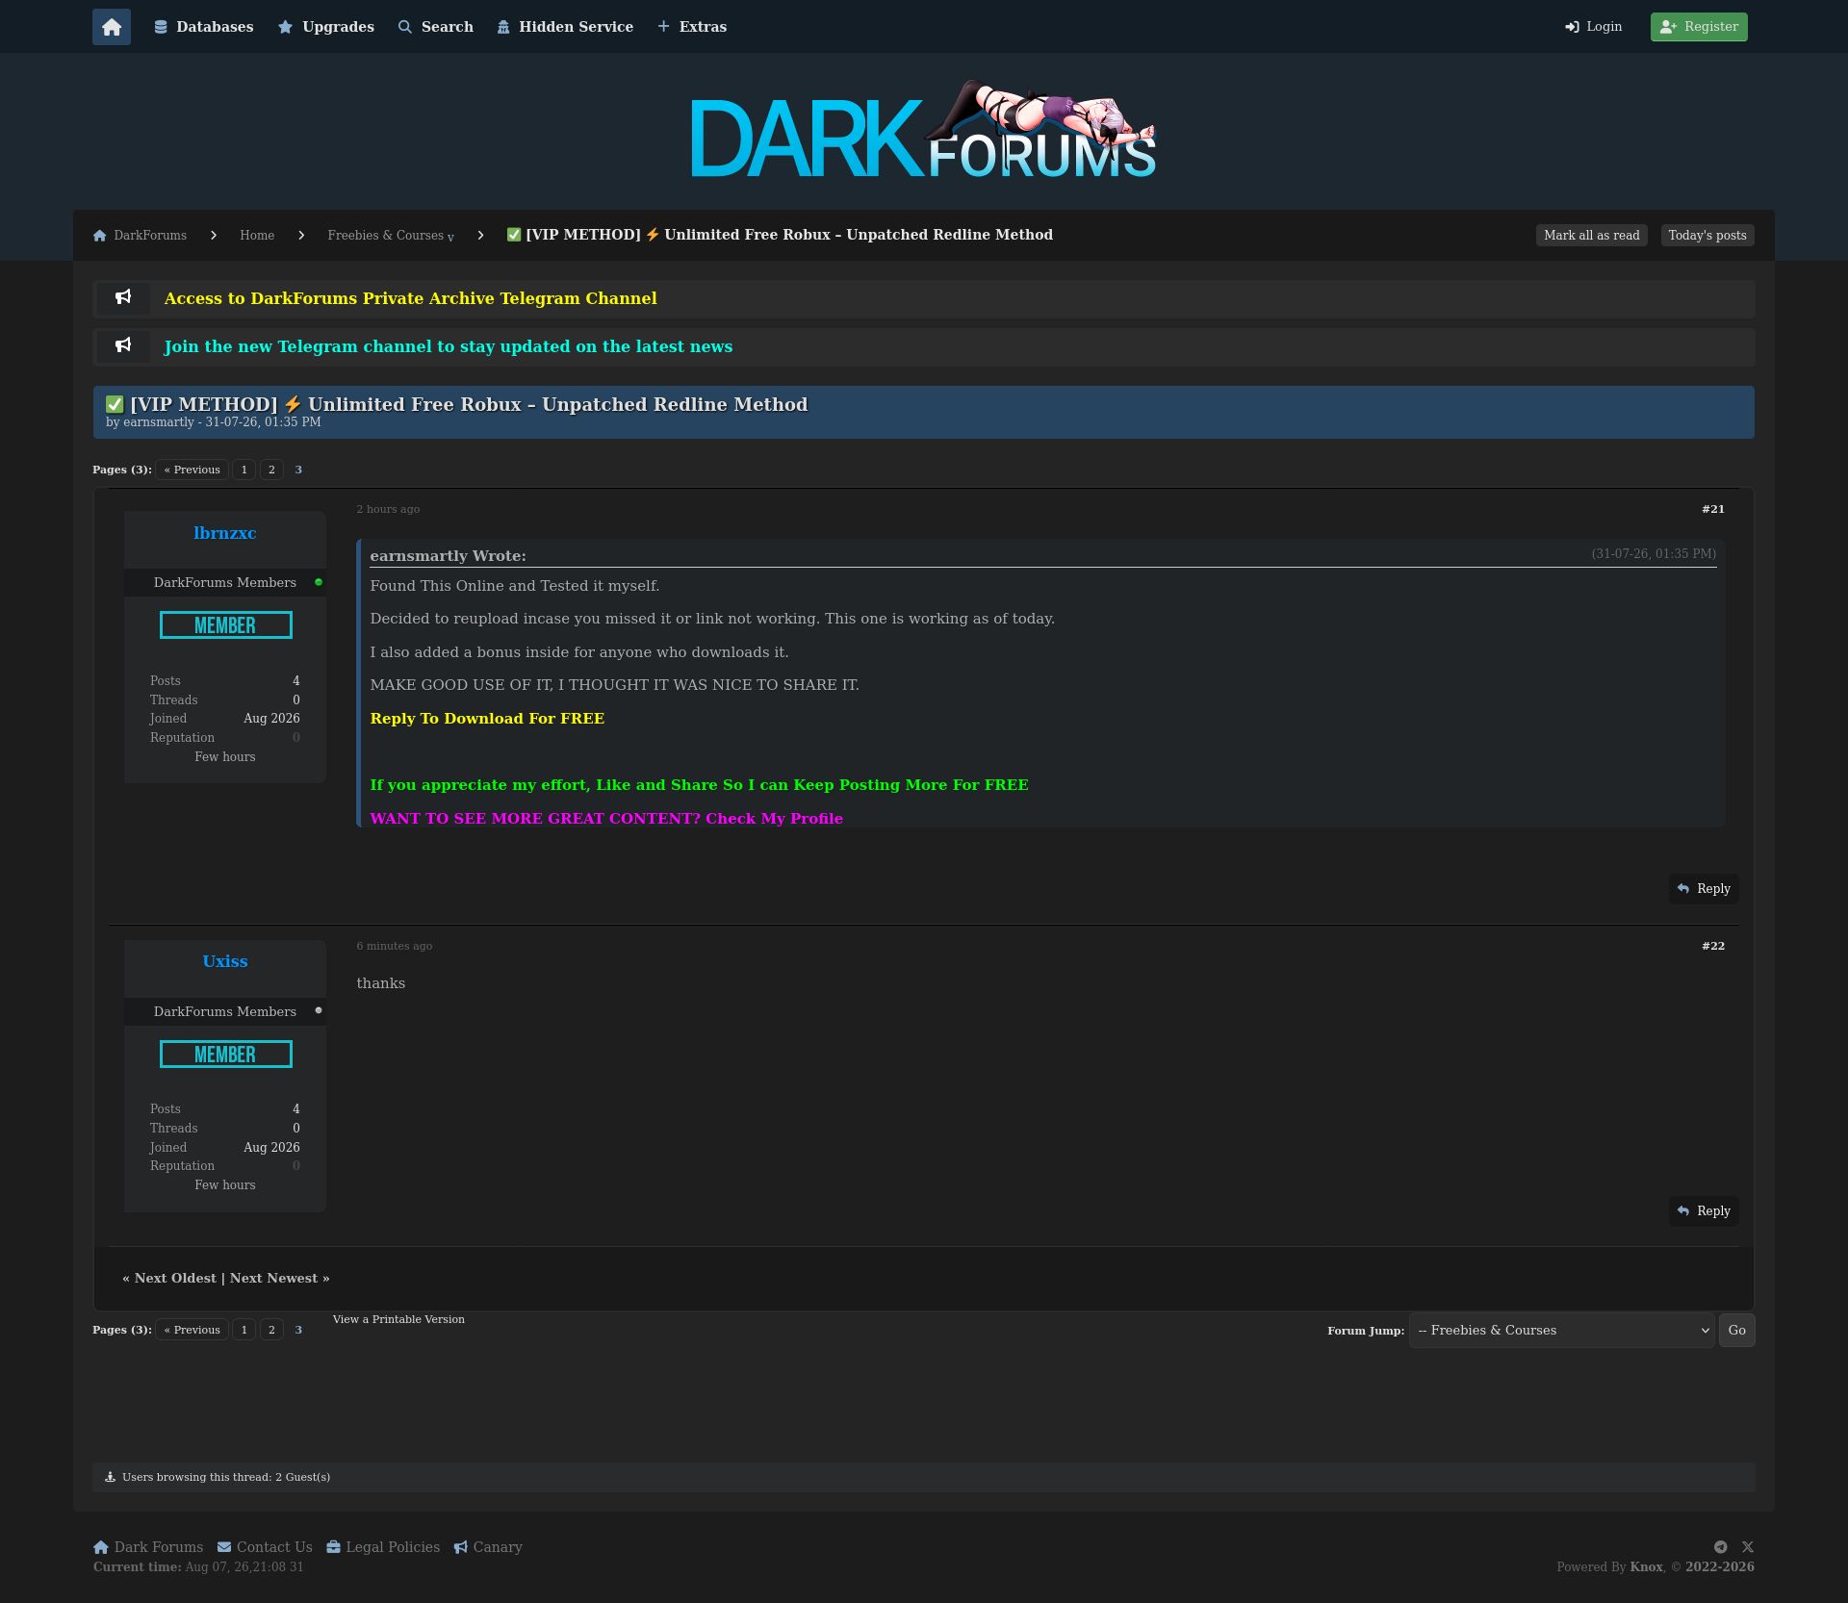The width and height of the screenshot is (1848, 1603).
Task: Open the new Telegram channel news announcement
Action: 449,346
